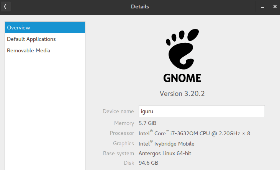This screenshot has height=170, width=280.
Task: Open Removable Media section
Action: tap(45, 50)
